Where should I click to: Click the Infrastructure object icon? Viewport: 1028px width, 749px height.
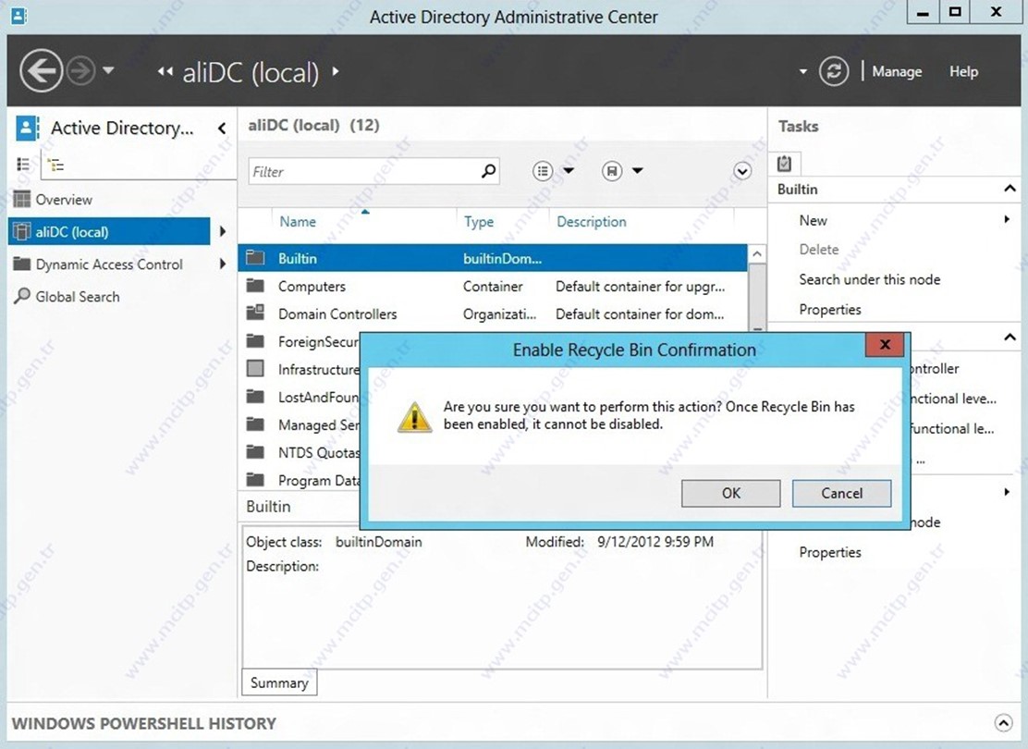point(255,369)
